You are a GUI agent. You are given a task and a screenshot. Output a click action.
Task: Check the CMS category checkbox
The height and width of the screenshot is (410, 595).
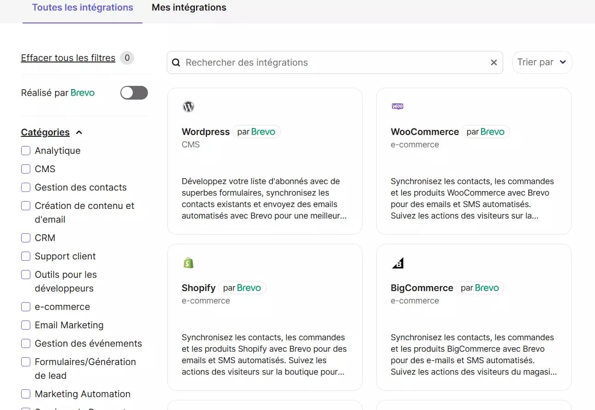point(26,169)
